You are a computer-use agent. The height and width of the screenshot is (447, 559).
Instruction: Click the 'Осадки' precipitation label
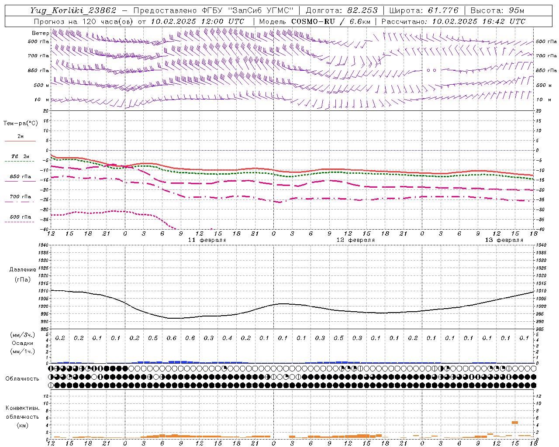coord(23,343)
